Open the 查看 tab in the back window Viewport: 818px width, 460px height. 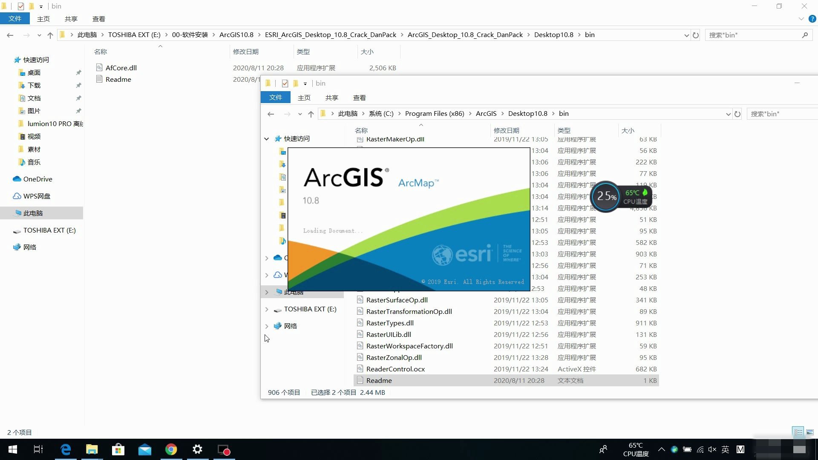(99, 19)
